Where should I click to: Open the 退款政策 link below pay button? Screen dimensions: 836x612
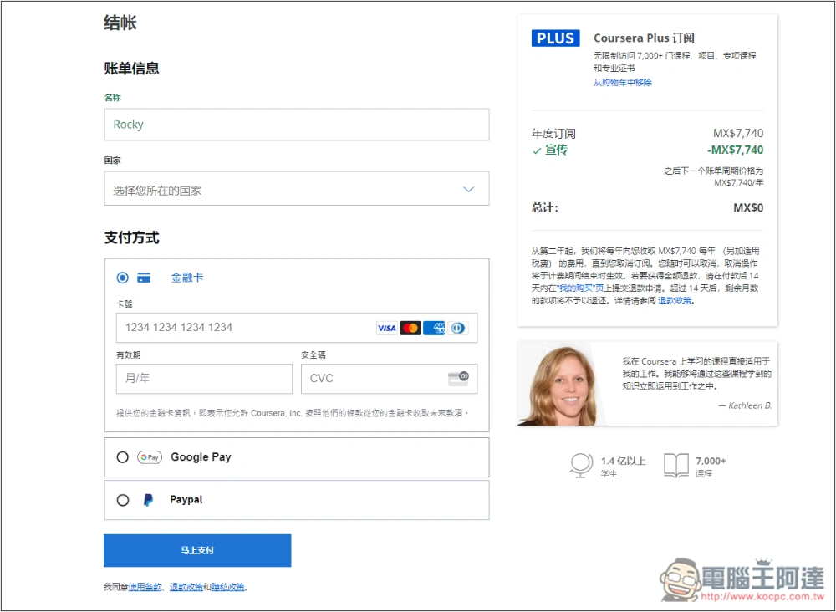coord(186,587)
